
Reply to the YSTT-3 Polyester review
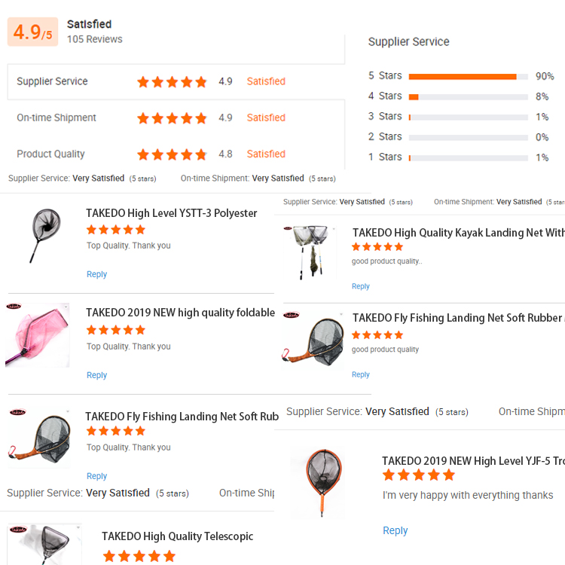click(96, 274)
